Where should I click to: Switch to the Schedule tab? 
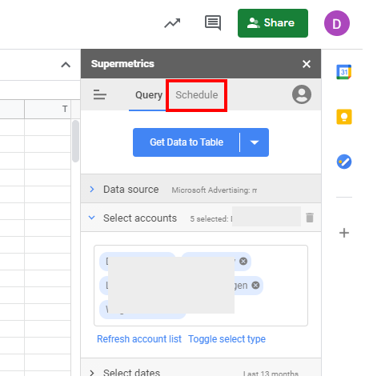coord(197,95)
